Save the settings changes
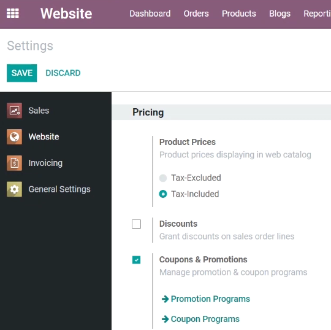 pos(21,73)
